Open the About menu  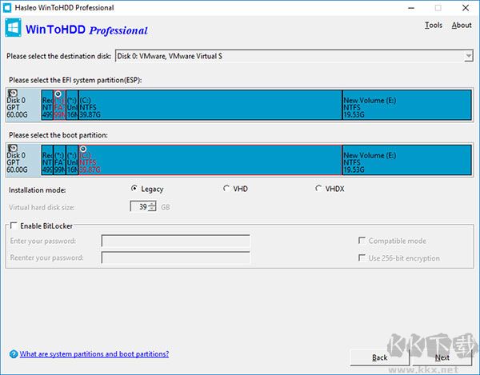click(x=462, y=25)
